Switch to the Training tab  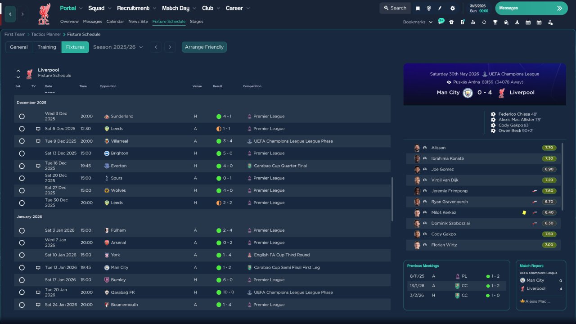[x=47, y=47]
